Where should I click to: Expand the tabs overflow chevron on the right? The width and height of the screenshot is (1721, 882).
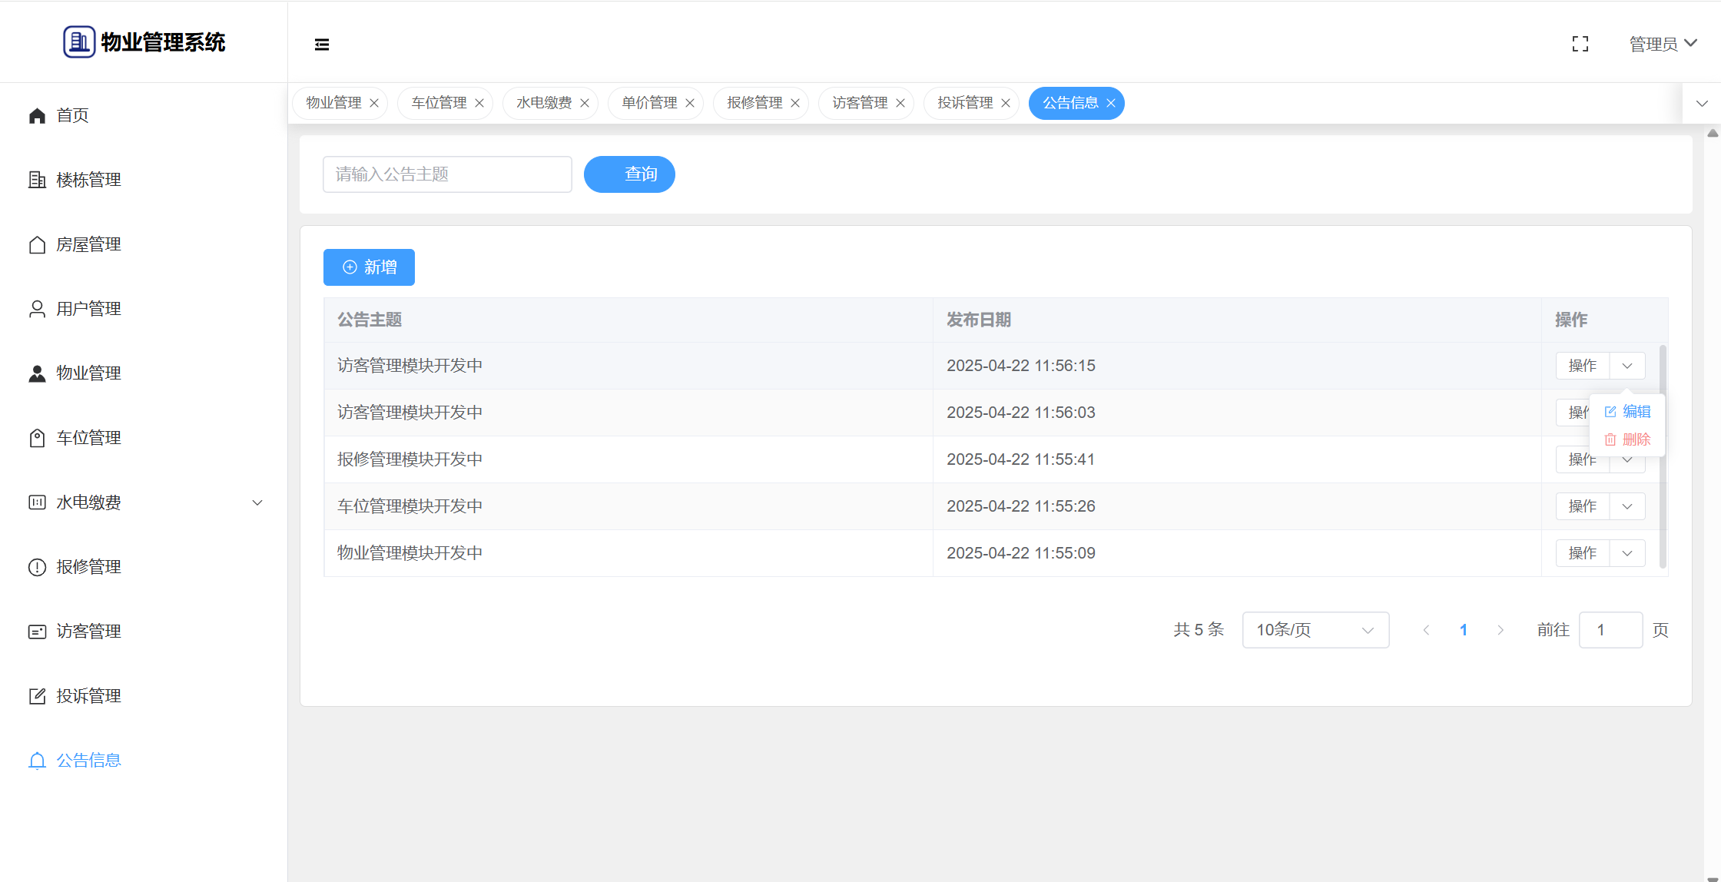point(1702,103)
